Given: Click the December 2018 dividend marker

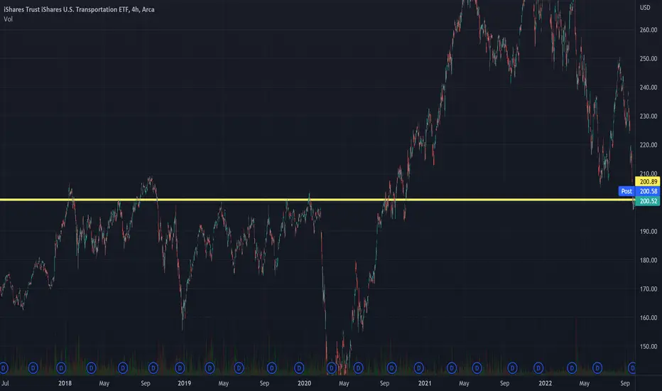Looking at the screenshot, I should tap(180, 368).
